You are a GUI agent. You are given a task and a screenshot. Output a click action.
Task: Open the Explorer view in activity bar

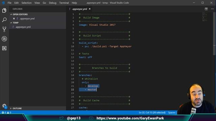pyautogui.click(x=4, y=10)
